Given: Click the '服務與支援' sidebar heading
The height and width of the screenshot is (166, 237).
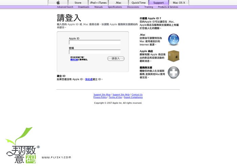Looking at the screenshot, I should click(146, 68).
